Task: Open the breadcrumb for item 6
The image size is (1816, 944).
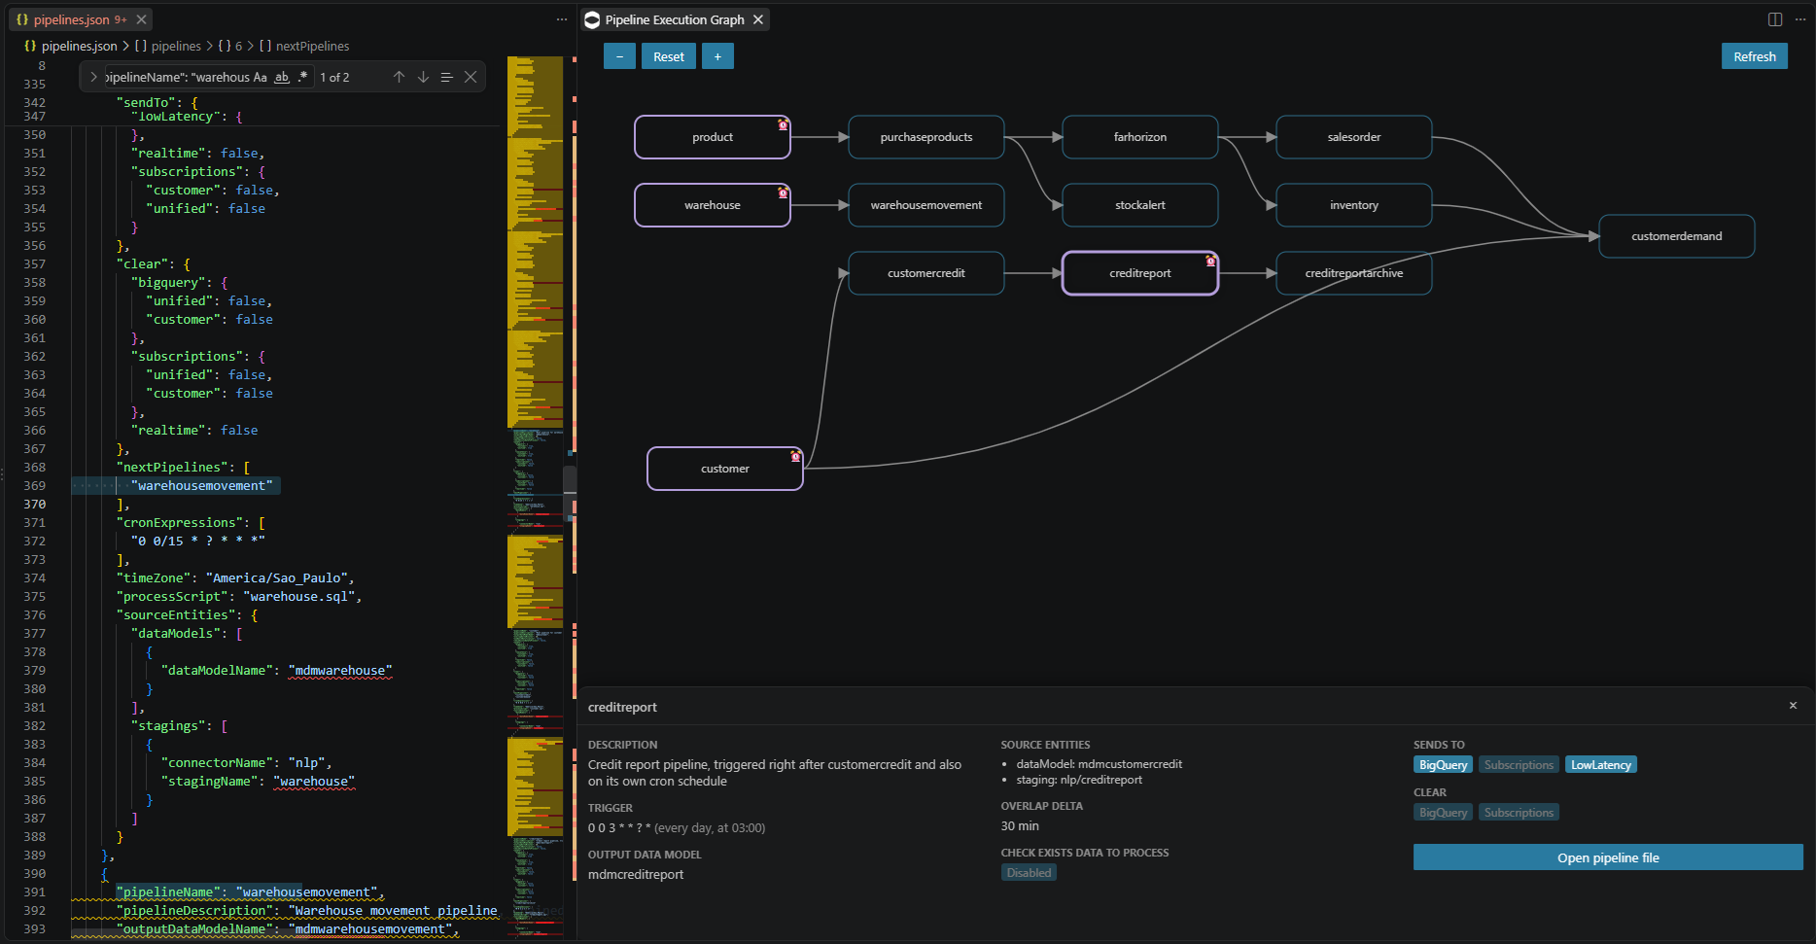Action: pyautogui.click(x=230, y=46)
